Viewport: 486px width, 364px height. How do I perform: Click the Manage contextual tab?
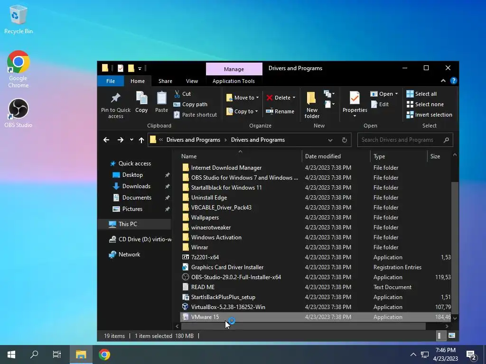pyautogui.click(x=234, y=69)
